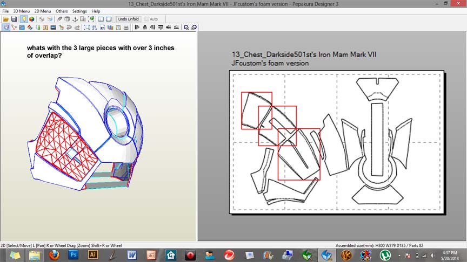Viewport: 467px width, 262px height.
Task: Click "JFcustom's foam version" text in 2D view
Action: pyautogui.click(x=270, y=63)
